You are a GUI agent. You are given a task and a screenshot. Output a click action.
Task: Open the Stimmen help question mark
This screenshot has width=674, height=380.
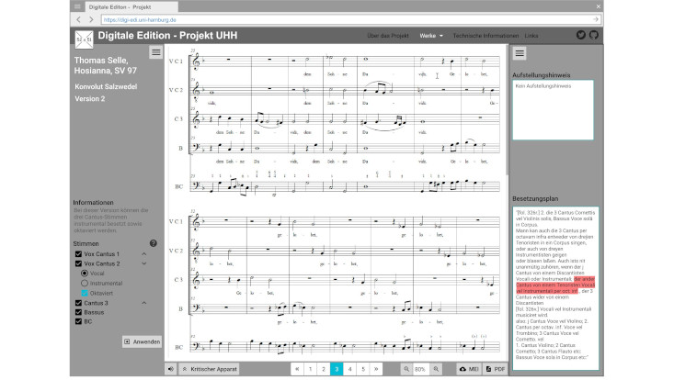(x=153, y=243)
